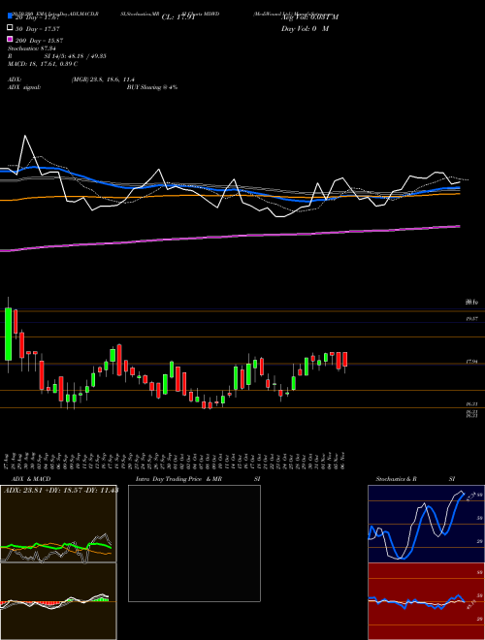
Task: Click the 'BUY Slowing @ 4%' signal text
Action: (152, 87)
